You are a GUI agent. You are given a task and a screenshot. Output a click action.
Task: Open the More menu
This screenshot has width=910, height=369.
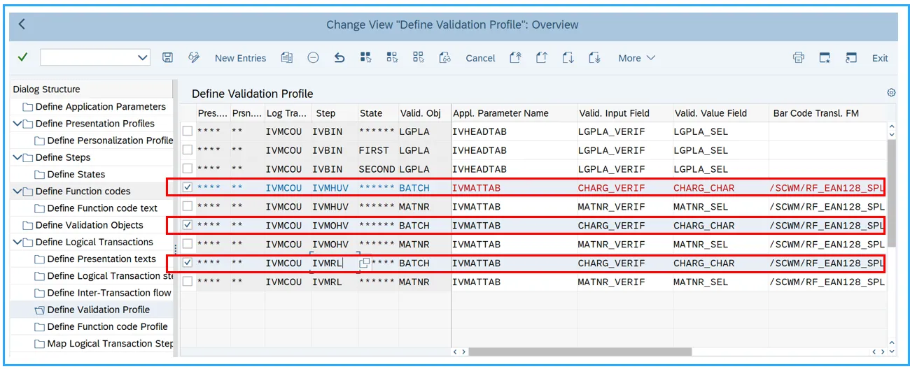click(x=636, y=58)
